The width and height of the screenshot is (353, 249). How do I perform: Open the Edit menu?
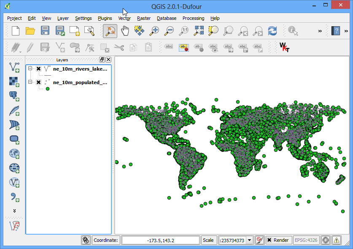pyautogui.click(x=32, y=18)
